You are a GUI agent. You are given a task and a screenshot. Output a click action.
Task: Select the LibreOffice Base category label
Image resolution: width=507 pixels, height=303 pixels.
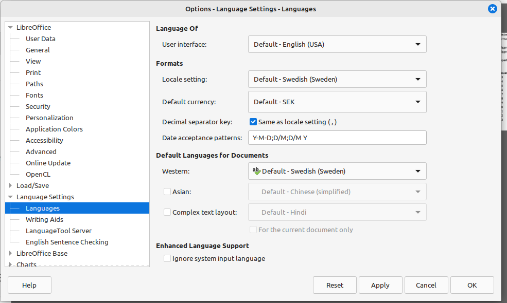pos(42,253)
